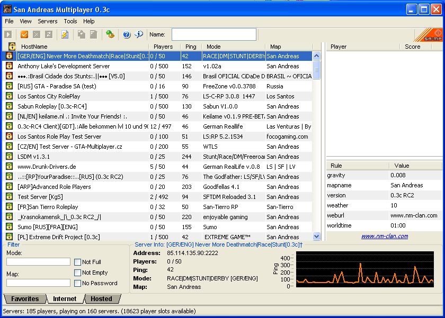Switch to the Favorites tab
The width and height of the screenshot is (445, 318).
[x=24, y=299]
